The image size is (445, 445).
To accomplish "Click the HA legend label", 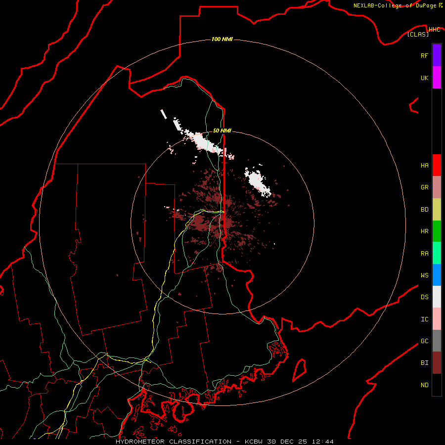I will tap(424, 166).
